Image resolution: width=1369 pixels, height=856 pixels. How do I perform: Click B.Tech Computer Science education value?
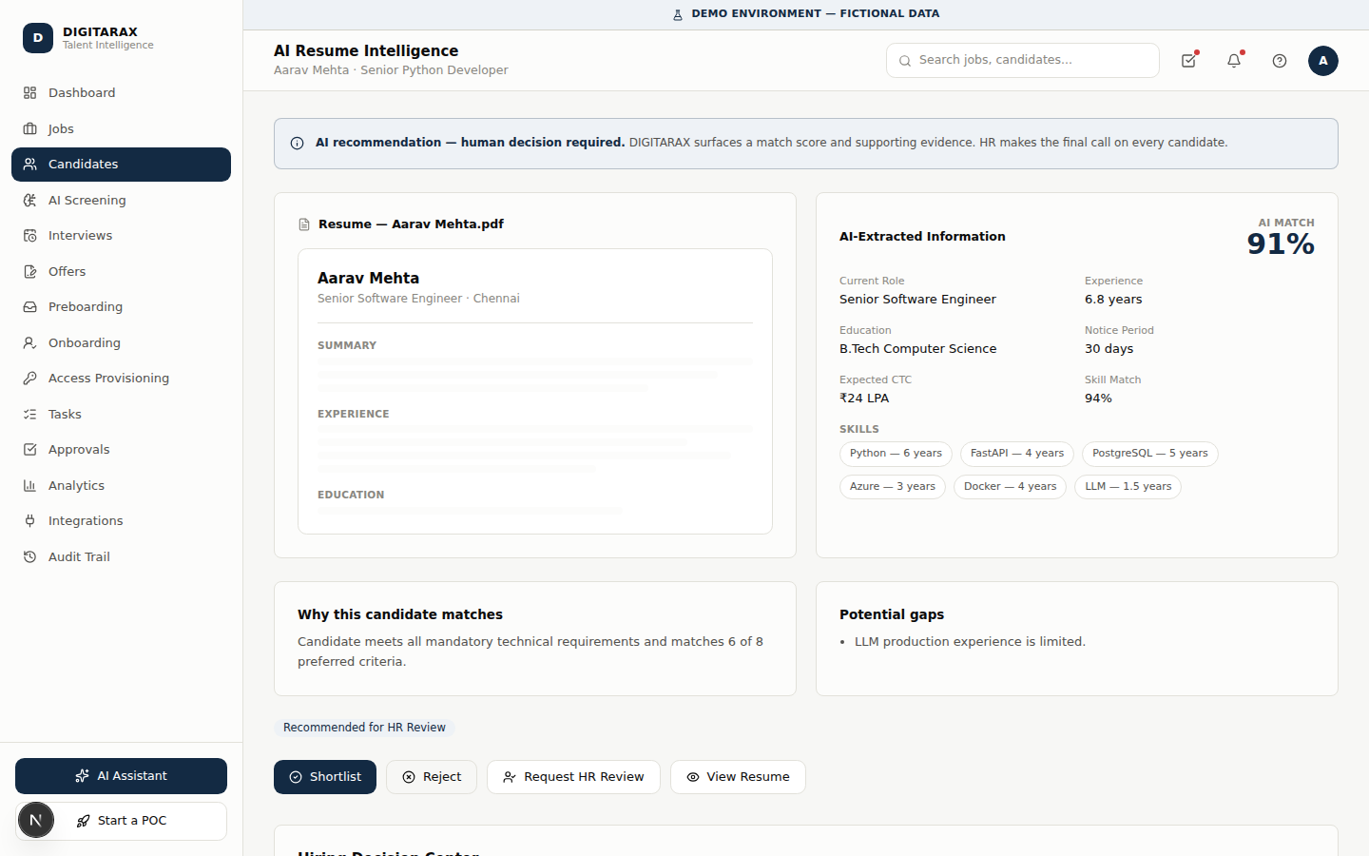(x=917, y=349)
